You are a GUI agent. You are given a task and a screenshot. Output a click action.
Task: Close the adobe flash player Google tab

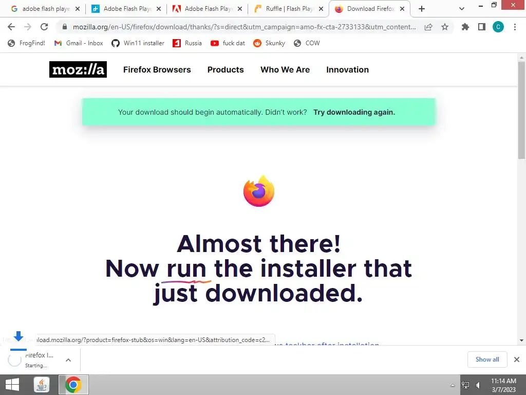click(x=78, y=9)
